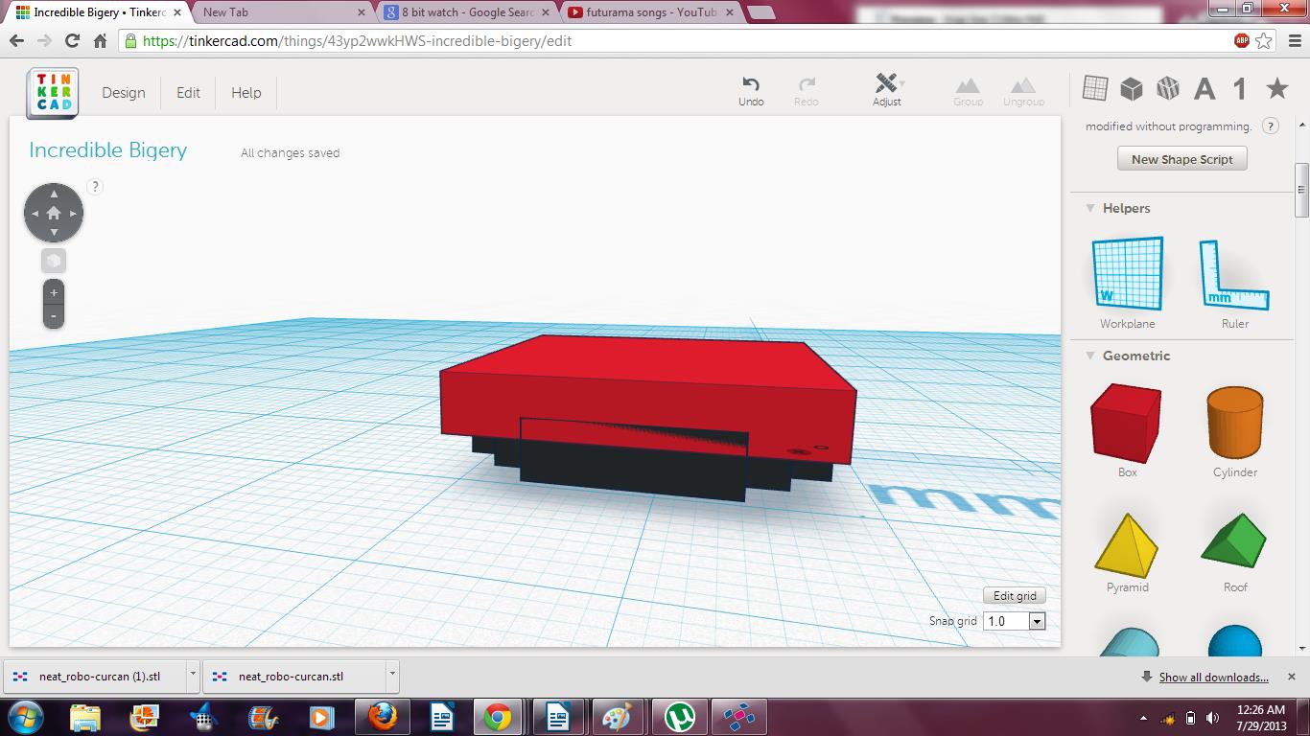Image resolution: width=1310 pixels, height=736 pixels.
Task: Open options arrow for neat_robo-curcan (1).stl download
Action: point(193,676)
